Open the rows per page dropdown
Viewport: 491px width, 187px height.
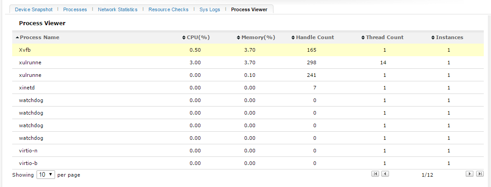(46, 174)
